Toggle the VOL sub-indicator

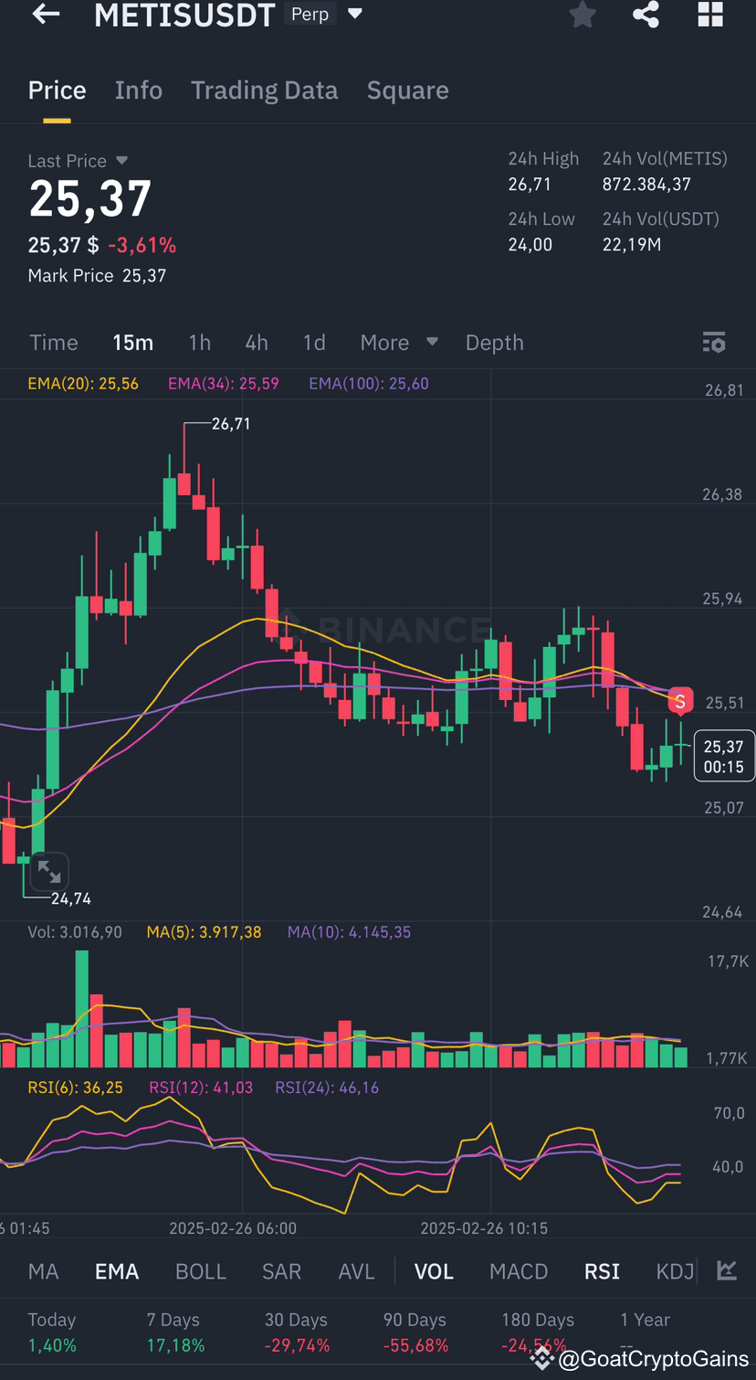point(433,1270)
